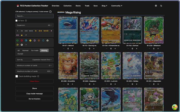Select the All ownership filter
Screen dimensions: 180x112
[19, 50]
